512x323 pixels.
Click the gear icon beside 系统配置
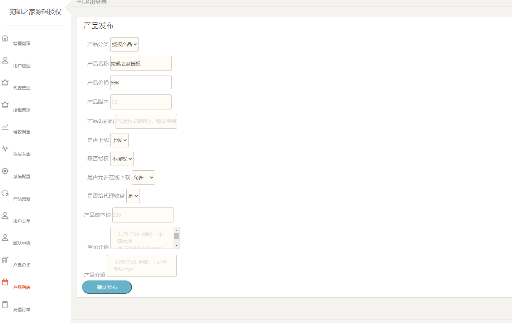[5, 171]
